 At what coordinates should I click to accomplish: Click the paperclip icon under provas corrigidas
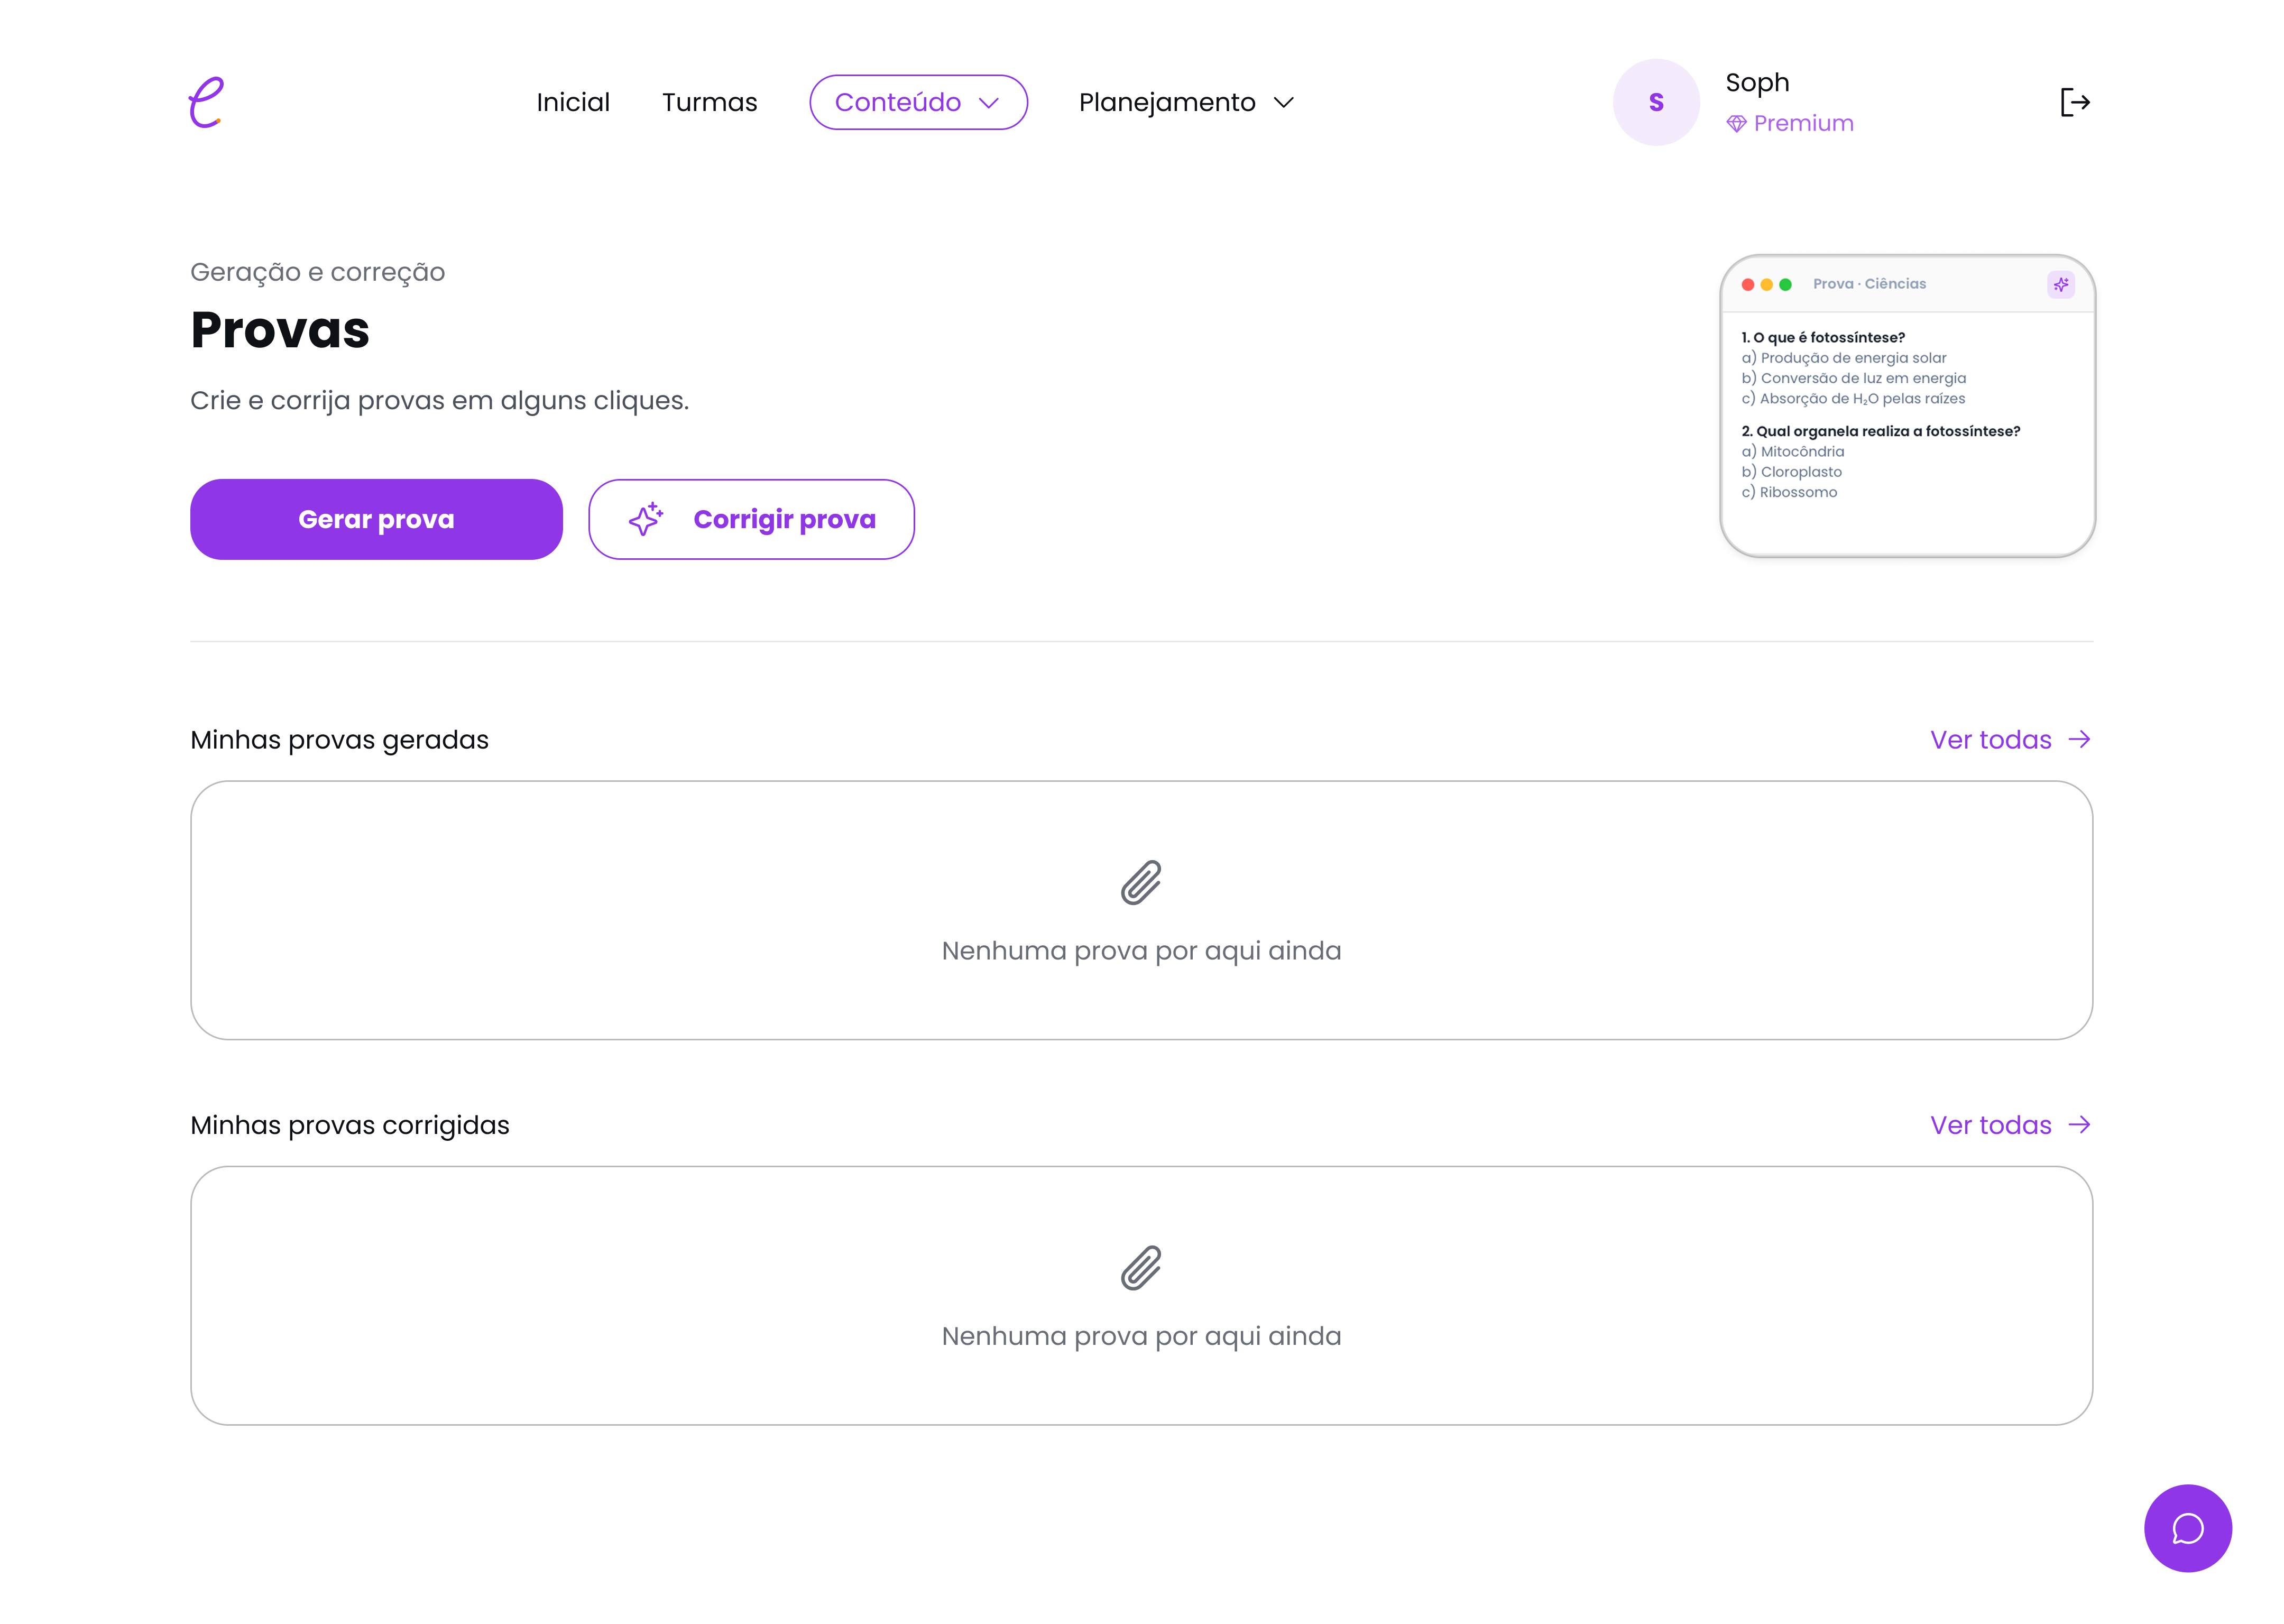pyautogui.click(x=1141, y=1268)
